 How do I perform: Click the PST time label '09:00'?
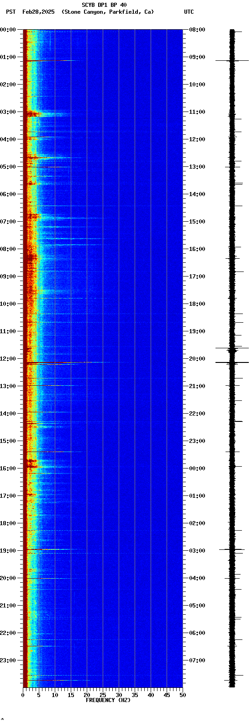tap(8, 277)
